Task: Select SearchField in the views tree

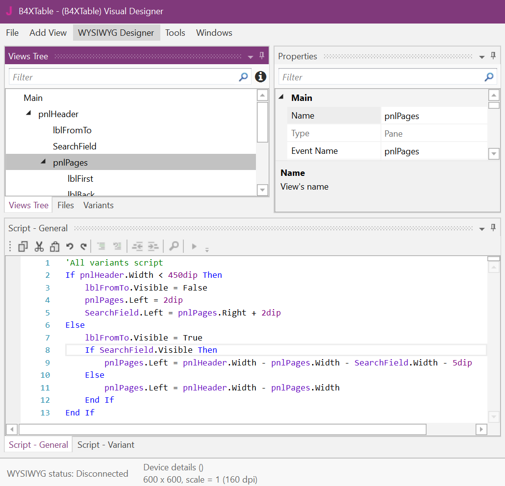Action: [x=75, y=146]
